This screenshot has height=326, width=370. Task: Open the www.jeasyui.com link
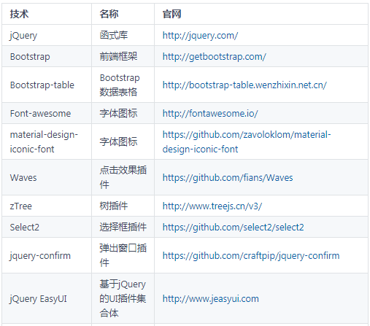click(x=211, y=299)
